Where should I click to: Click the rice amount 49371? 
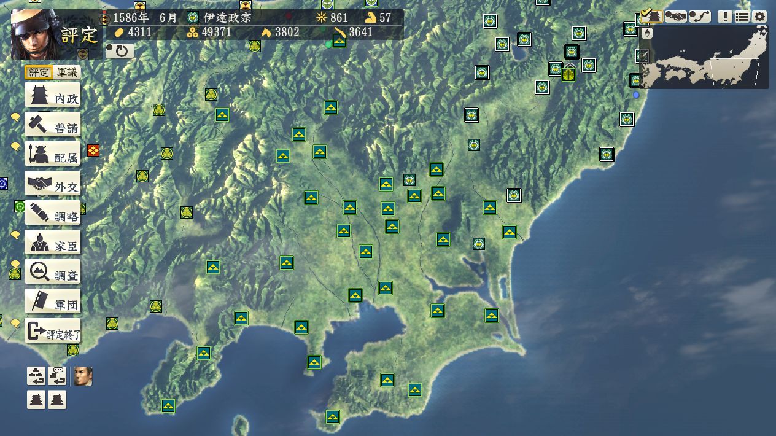pos(217,31)
